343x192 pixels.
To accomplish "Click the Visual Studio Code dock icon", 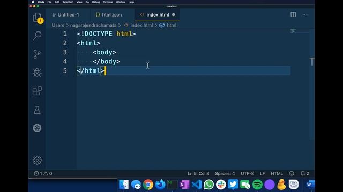I will click(197, 185).
